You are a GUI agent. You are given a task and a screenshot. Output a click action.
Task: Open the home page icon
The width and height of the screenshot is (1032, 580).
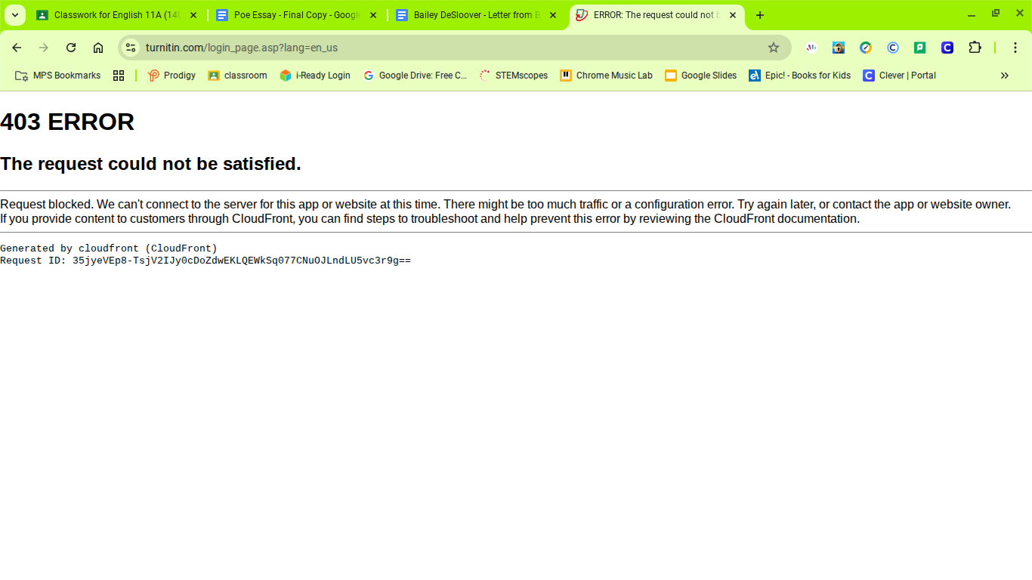[98, 48]
